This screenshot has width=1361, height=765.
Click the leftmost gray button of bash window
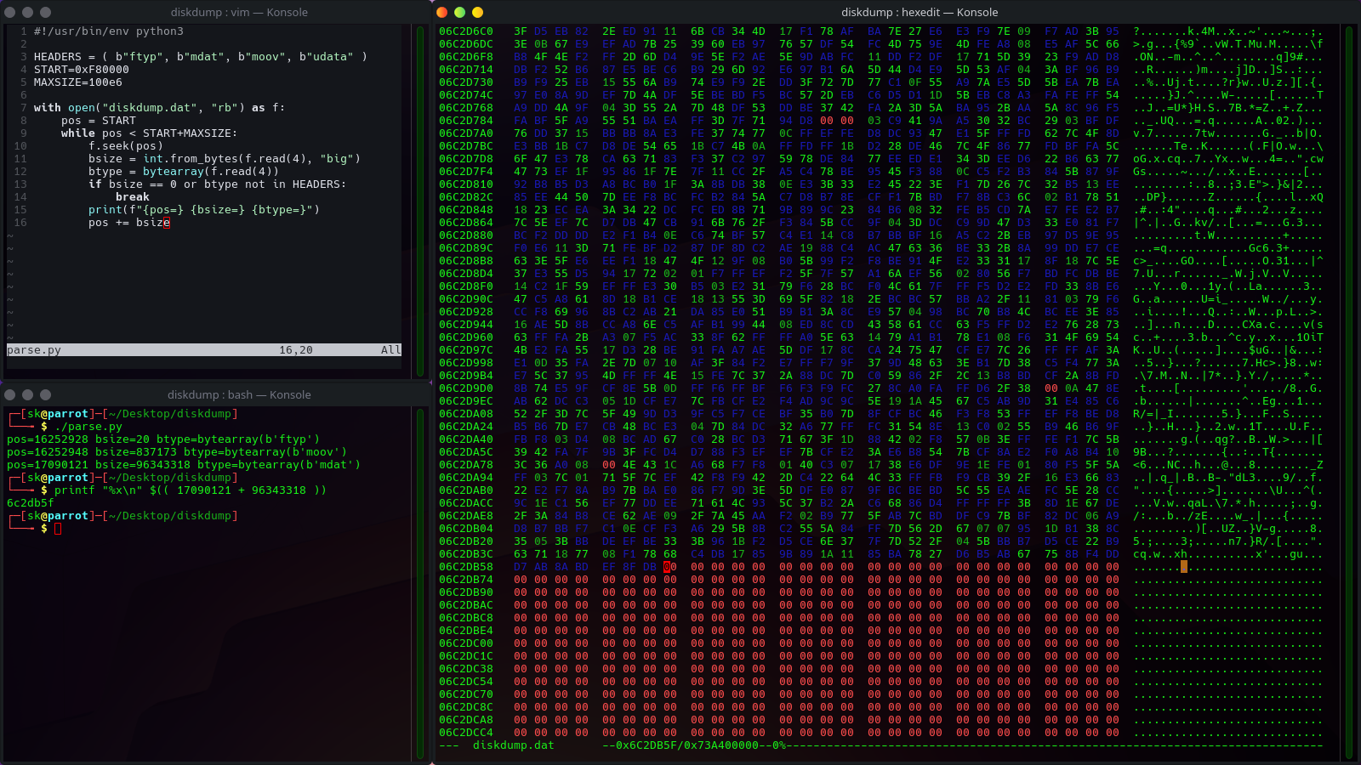[10, 394]
